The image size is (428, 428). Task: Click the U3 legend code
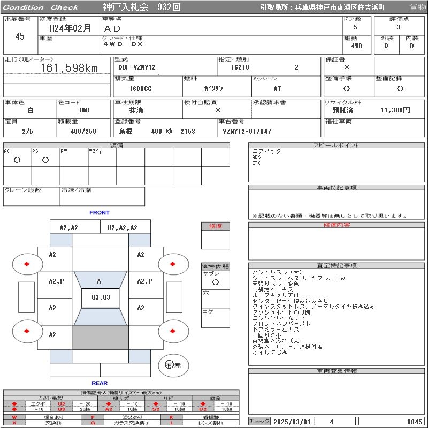coord(62,409)
